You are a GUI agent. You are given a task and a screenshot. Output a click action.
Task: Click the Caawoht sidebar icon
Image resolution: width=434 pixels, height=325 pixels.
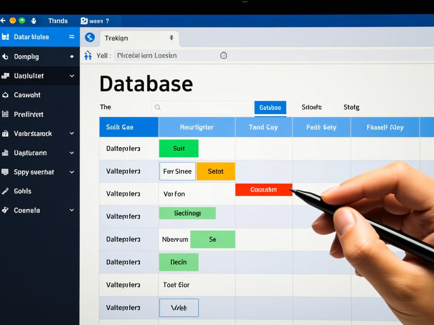5,95
